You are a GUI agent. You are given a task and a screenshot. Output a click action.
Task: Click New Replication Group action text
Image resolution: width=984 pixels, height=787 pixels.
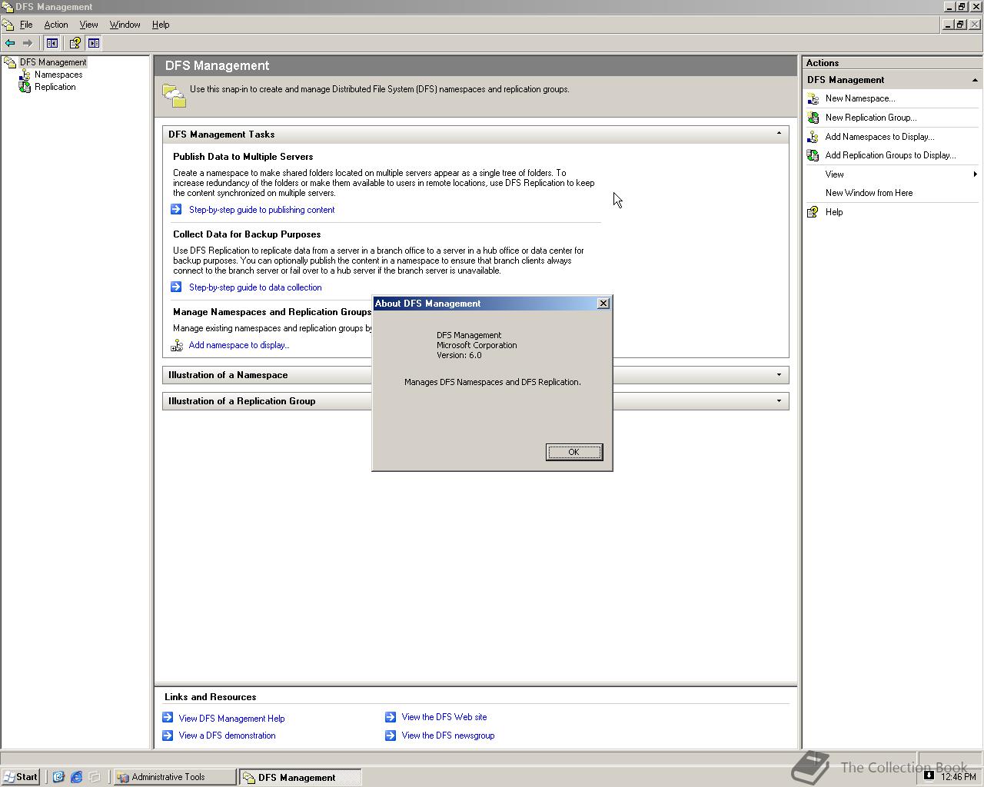coord(871,118)
